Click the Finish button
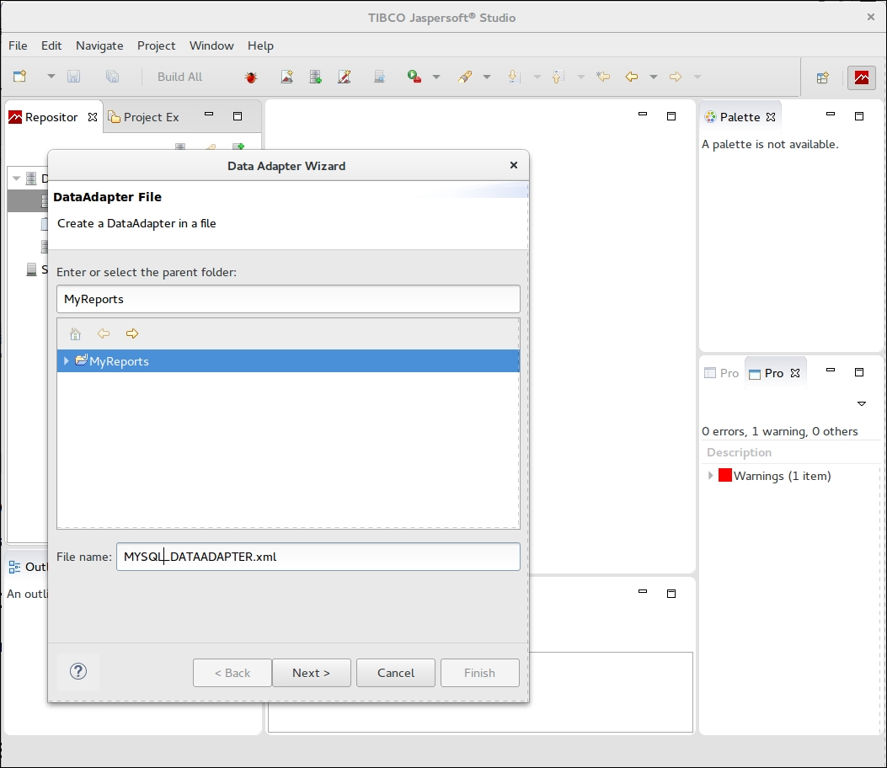This screenshot has height=768, width=887. pos(479,673)
